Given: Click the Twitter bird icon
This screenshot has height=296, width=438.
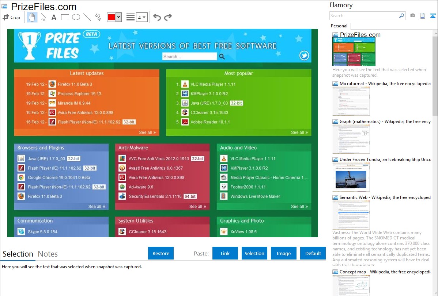Looking at the screenshot, I should click(x=304, y=55).
